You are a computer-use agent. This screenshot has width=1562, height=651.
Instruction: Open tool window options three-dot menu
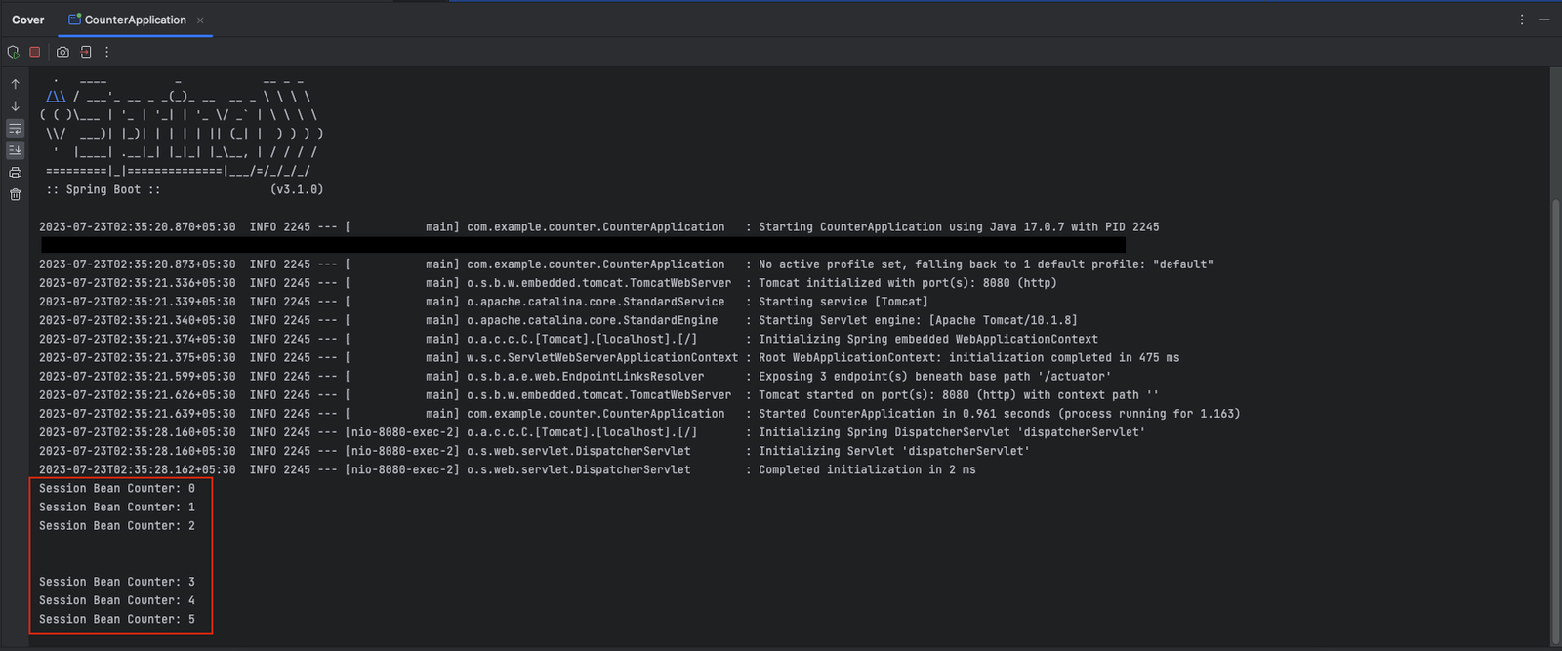point(1521,20)
